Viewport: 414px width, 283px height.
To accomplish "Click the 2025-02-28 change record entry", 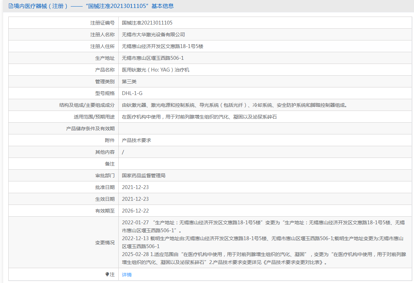I will pos(263,258).
